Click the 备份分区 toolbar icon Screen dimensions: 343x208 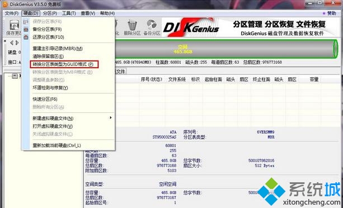click(152, 25)
